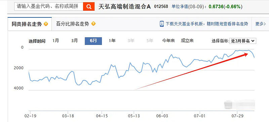269x122 pixels.
Task: Click the mobile phone download icon
Action: coord(162,24)
